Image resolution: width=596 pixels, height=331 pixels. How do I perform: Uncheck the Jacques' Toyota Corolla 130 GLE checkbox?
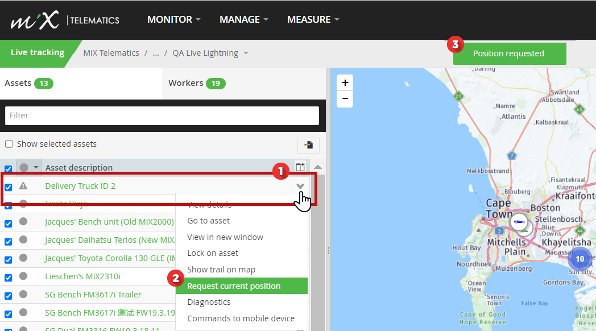coord(8,260)
